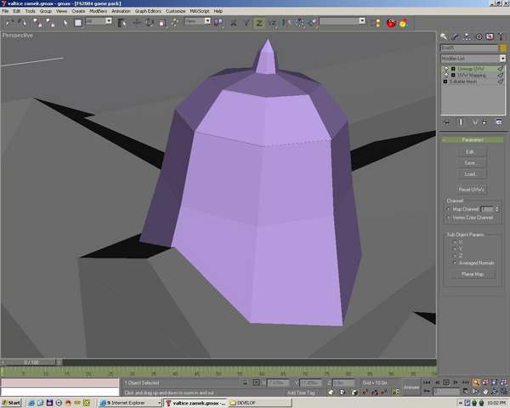This screenshot has height=408, width=510.
Task: Open Configure Modifier Sets icon
Action: (x=499, y=122)
